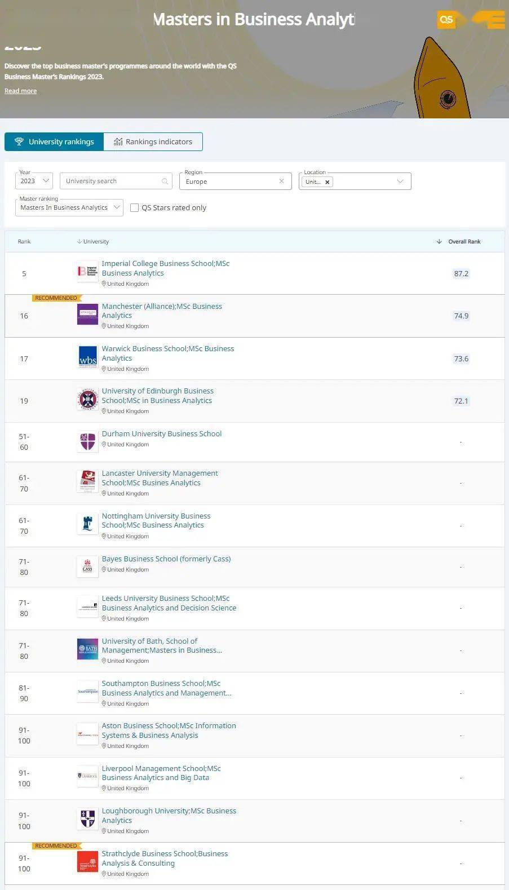The width and height of the screenshot is (509, 890).
Task: Click the Warwick Business School wbs logo
Action: point(87,357)
